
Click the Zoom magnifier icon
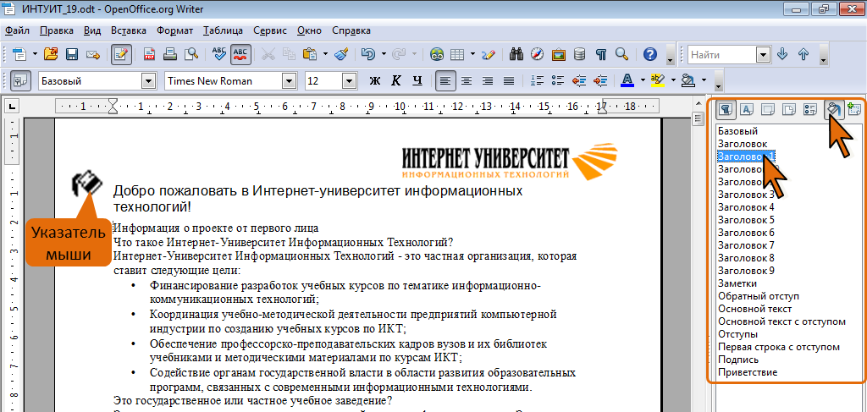[x=622, y=54]
